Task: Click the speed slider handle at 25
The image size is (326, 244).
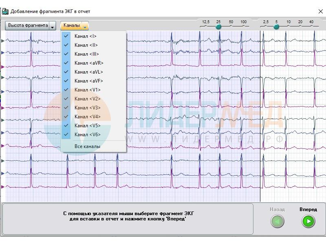Action: point(218,27)
